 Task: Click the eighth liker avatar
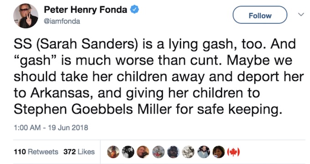point(219,152)
